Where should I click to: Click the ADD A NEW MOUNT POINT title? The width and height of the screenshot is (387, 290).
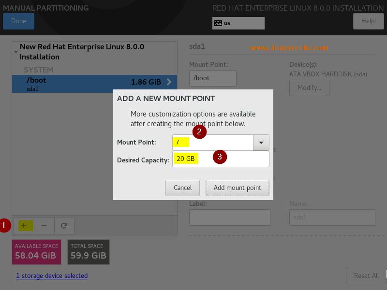pos(166,99)
